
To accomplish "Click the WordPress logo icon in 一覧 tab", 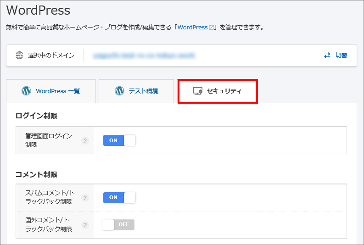I will coord(26,91).
